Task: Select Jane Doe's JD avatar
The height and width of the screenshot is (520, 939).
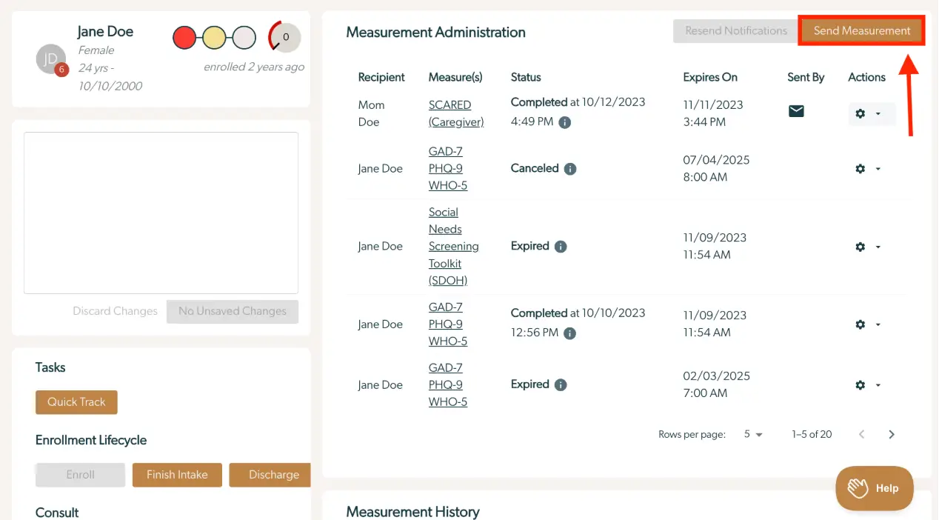Action: pyautogui.click(x=50, y=59)
